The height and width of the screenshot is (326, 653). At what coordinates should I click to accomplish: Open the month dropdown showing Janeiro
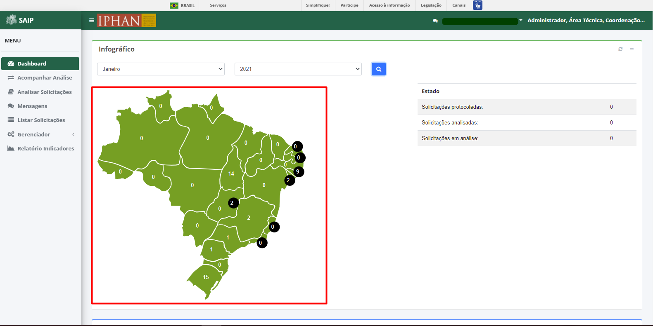(161, 69)
